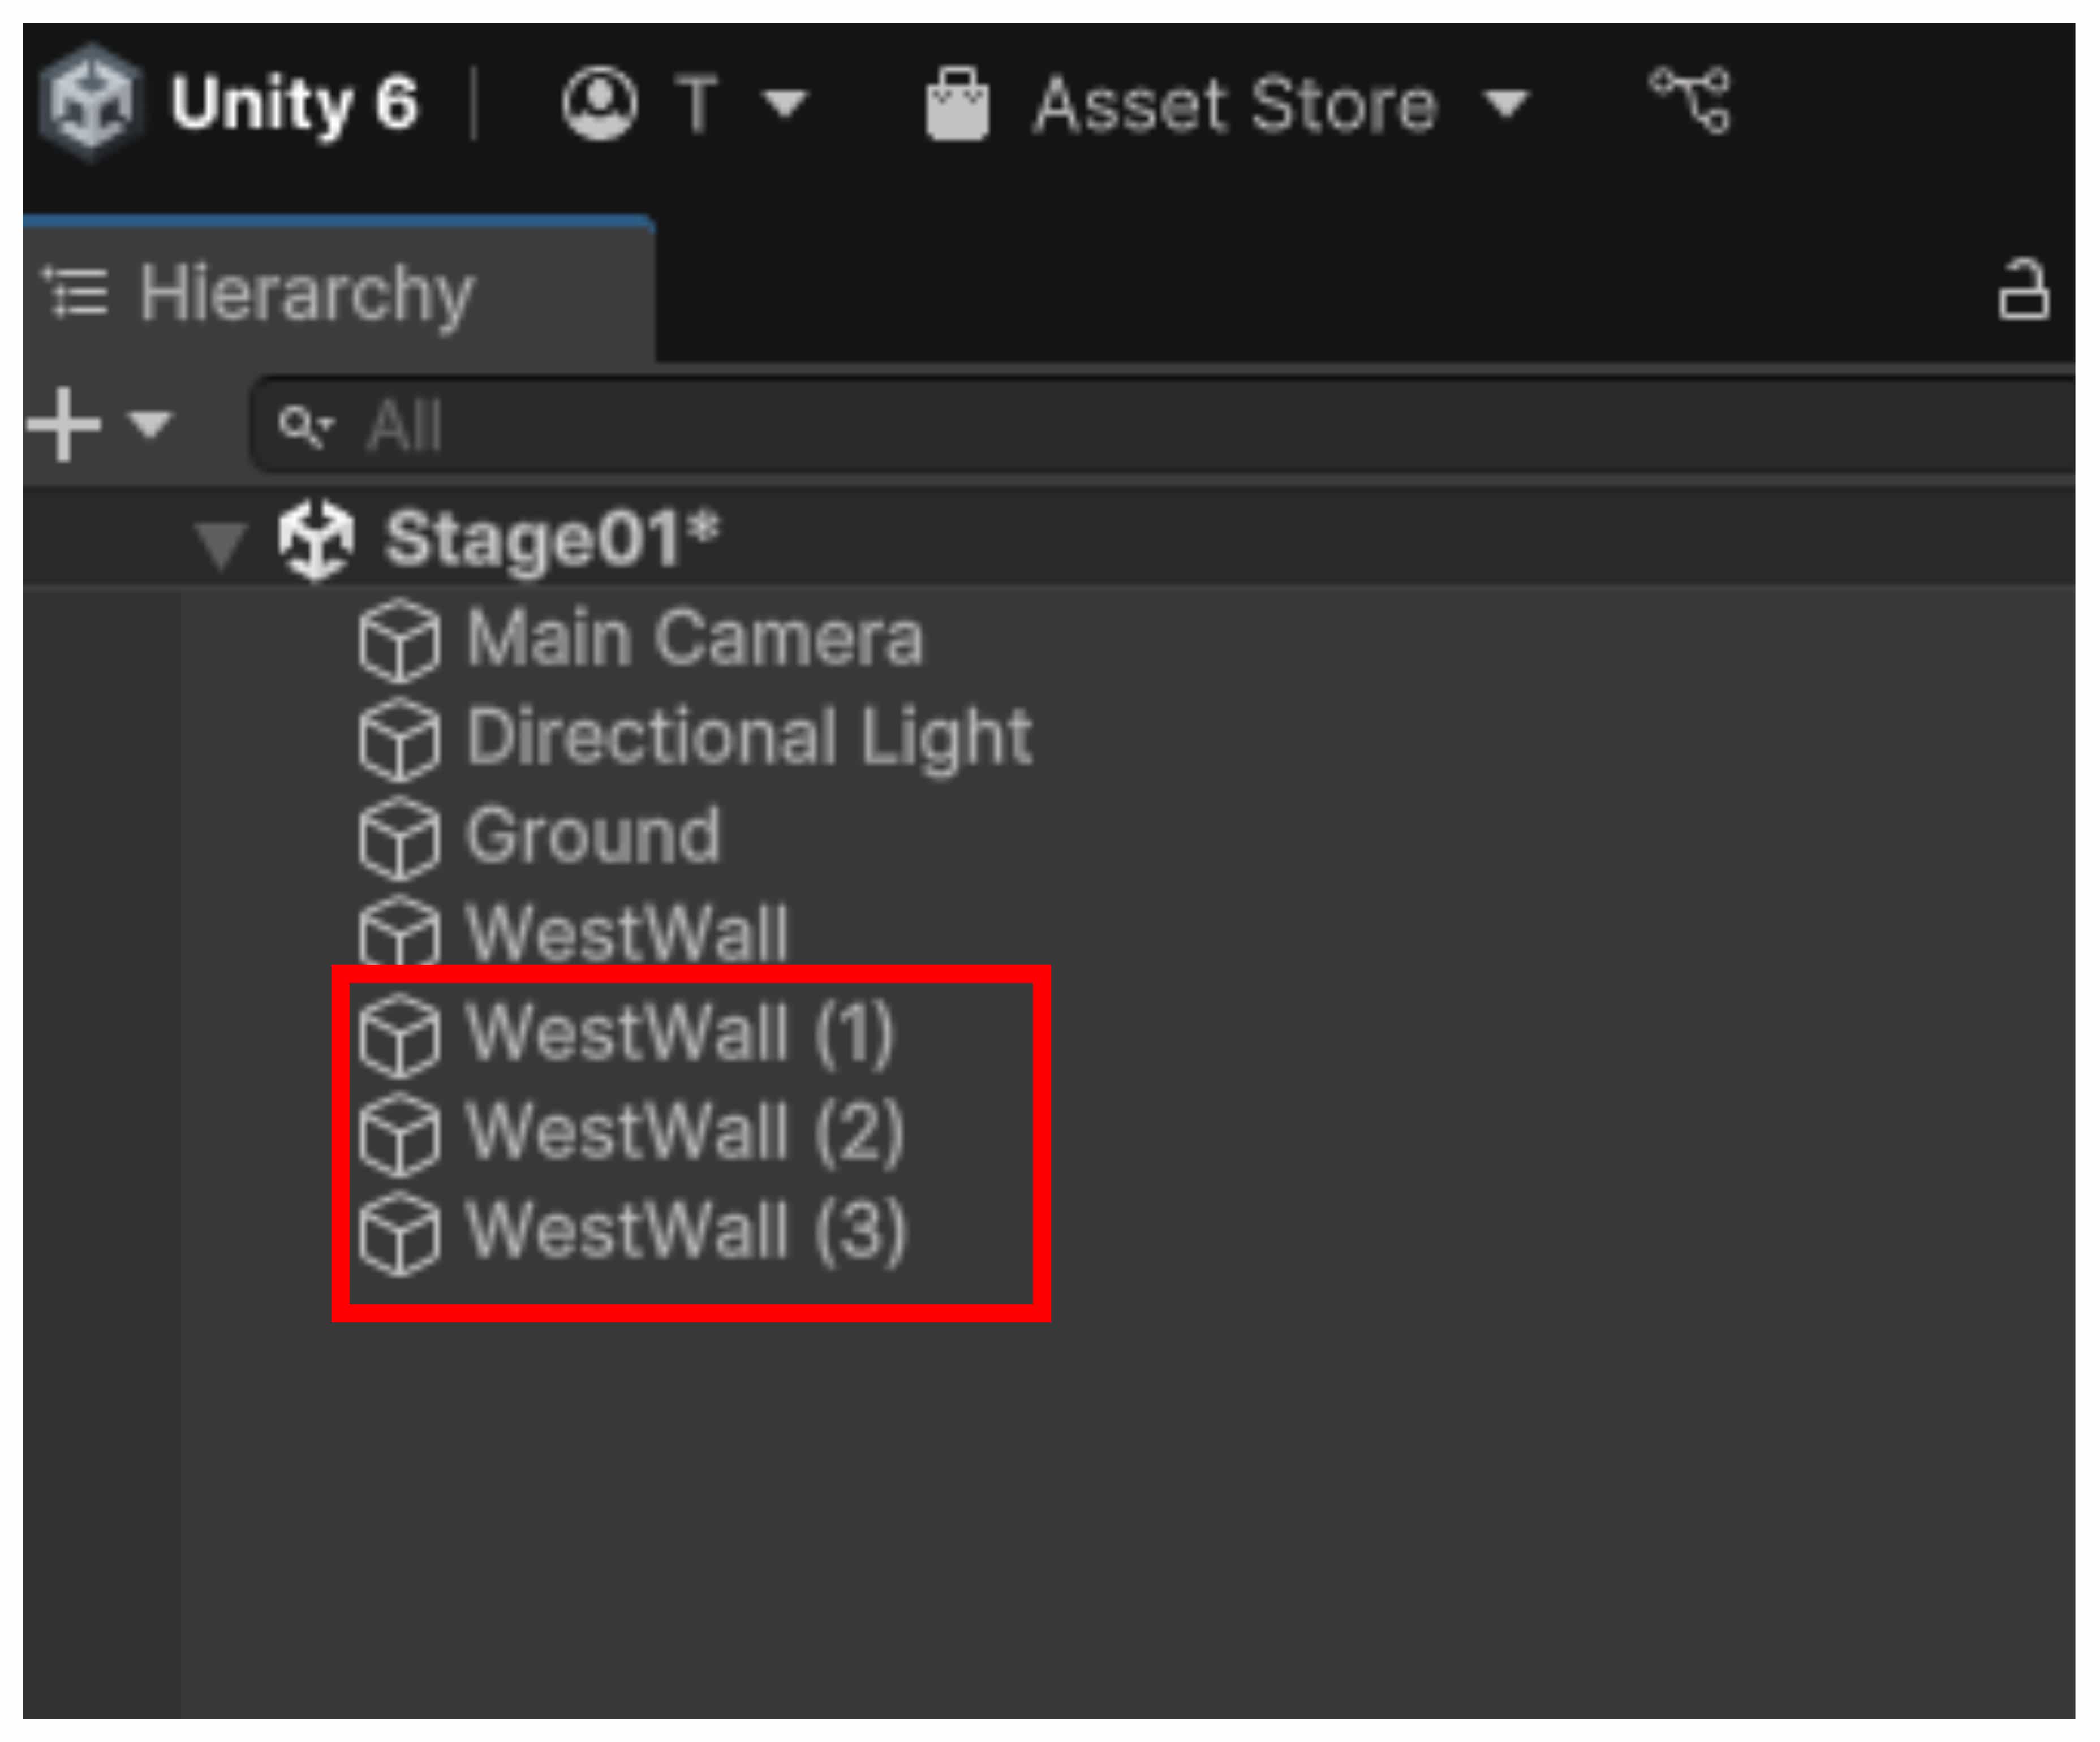Open the search filter magnifier icon

click(x=304, y=426)
